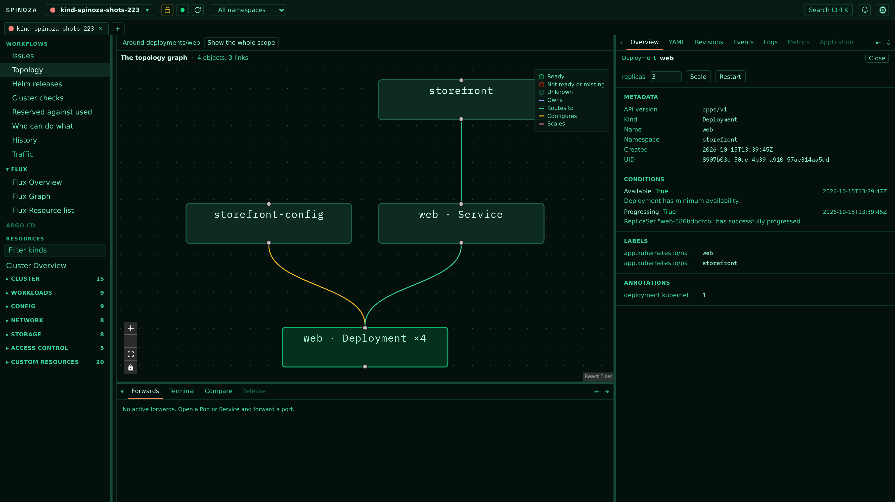Restart the web deployment
The height and width of the screenshot is (502, 895).
tap(730, 77)
